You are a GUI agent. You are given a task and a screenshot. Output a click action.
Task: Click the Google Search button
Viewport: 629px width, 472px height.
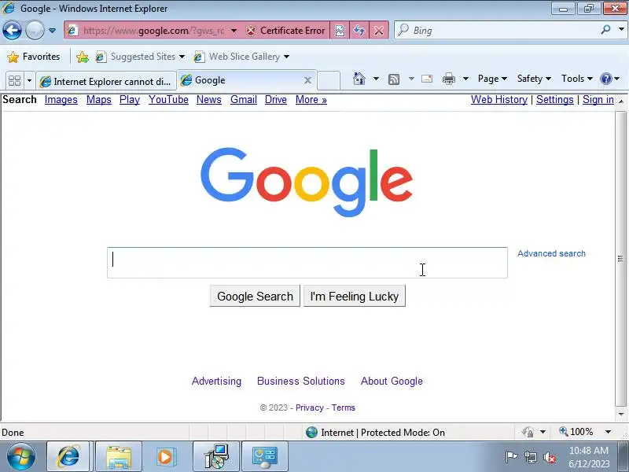(255, 297)
